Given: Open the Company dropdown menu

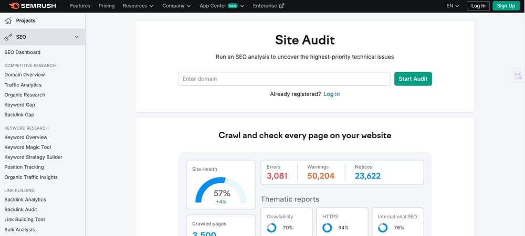Looking at the screenshot, I should [x=176, y=6].
